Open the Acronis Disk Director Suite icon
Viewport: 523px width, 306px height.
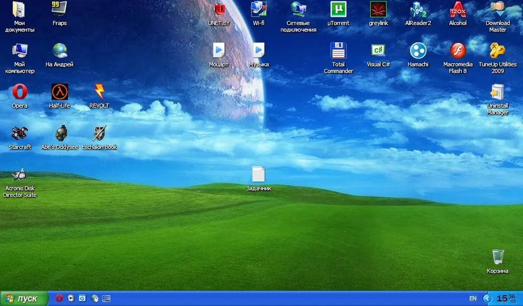pyautogui.click(x=20, y=175)
